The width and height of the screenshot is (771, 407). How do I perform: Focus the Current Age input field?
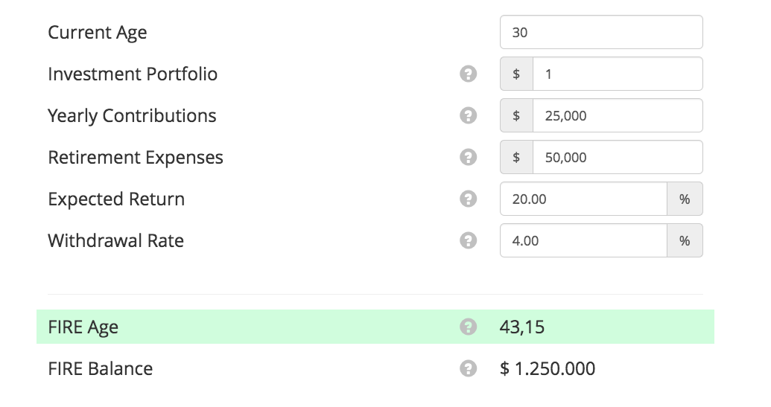(x=600, y=32)
